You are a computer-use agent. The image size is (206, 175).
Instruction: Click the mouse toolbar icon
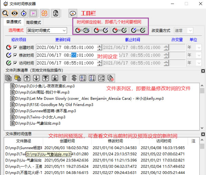tap(56, 13)
